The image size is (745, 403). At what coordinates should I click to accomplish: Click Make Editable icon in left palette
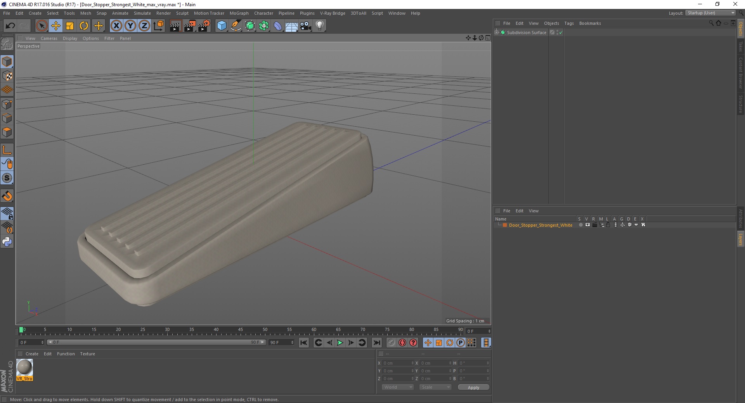[x=7, y=44]
